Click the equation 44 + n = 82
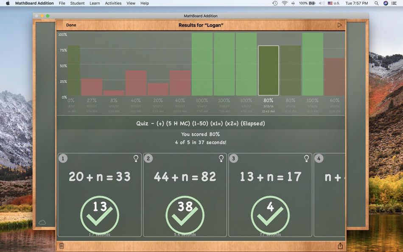 point(185,176)
